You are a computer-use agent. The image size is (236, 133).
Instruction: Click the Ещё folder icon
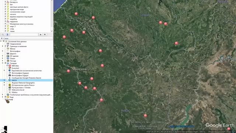click(8, 97)
